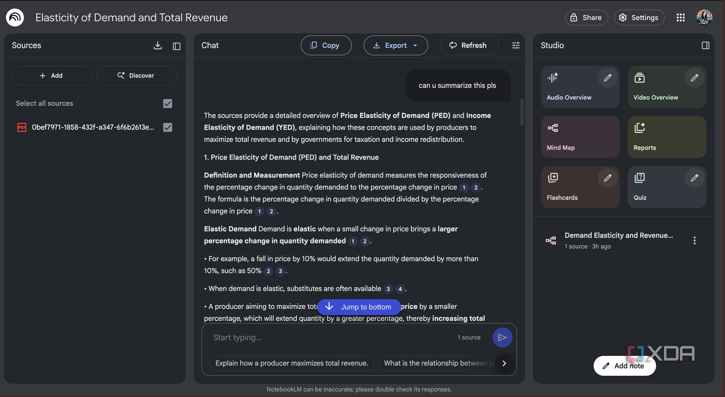Open the Reports tile
725x397 pixels.
point(667,137)
